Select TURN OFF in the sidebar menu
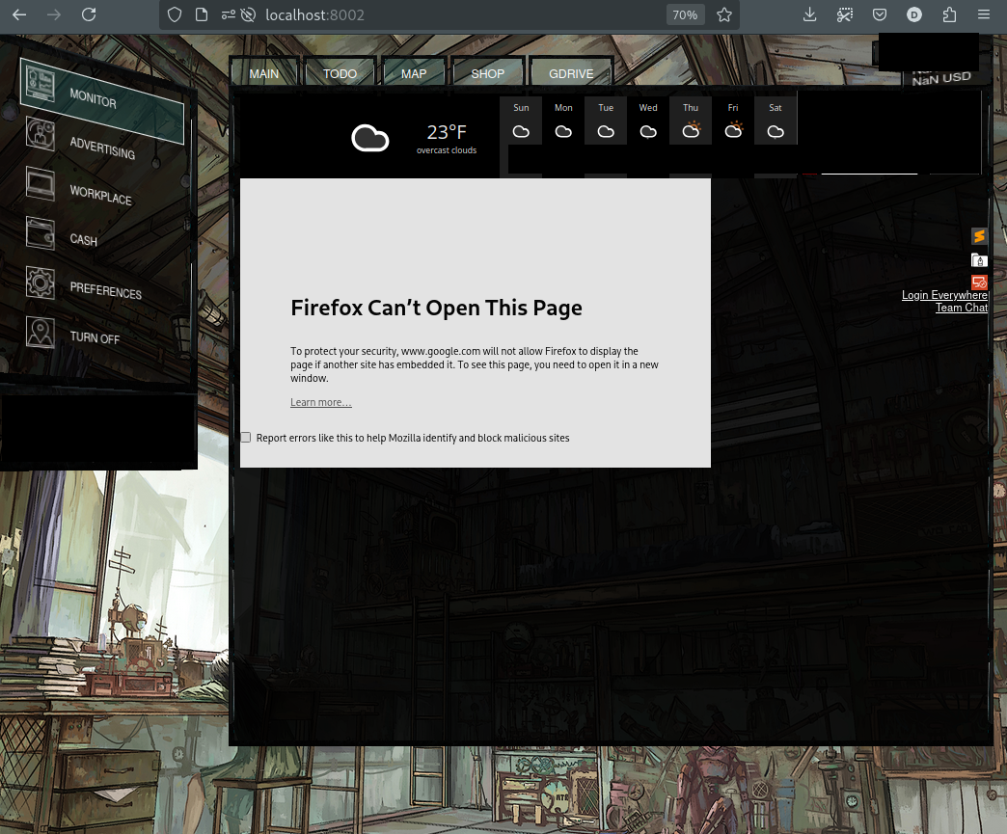The height and width of the screenshot is (834, 1007). point(95,337)
